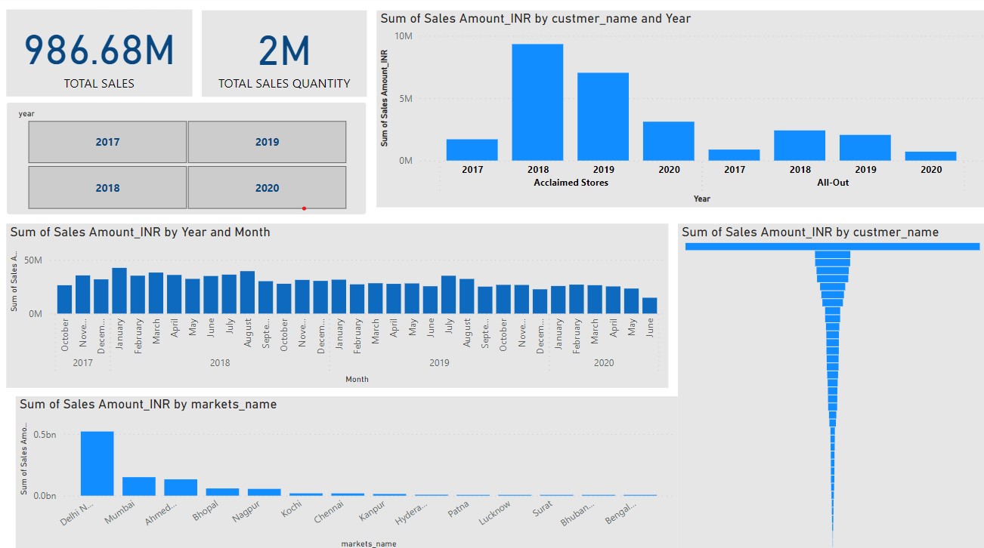Click the January 2018 monthly sales bar
This screenshot has width=984, height=548.
tap(119, 291)
